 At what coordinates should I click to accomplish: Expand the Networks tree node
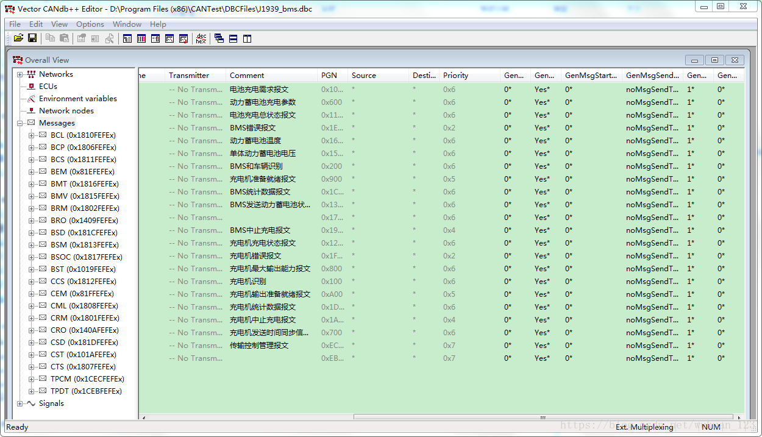click(x=20, y=74)
